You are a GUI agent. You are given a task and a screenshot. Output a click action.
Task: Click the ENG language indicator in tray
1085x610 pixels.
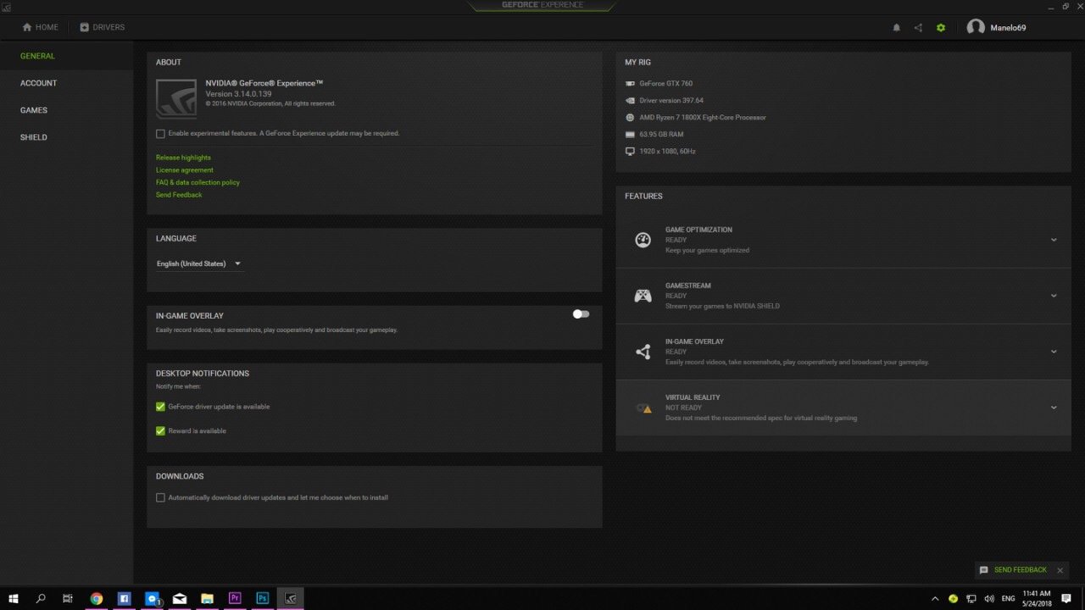(x=1008, y=598)
